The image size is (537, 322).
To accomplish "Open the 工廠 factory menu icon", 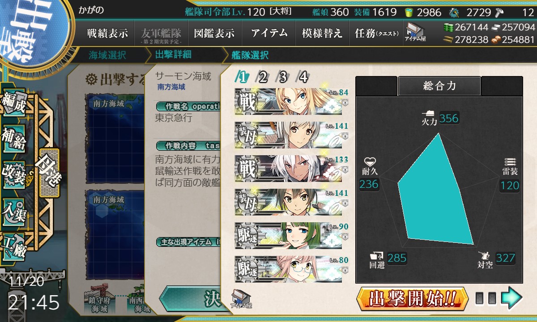I will pyautogui.click(x=13, y=245).
